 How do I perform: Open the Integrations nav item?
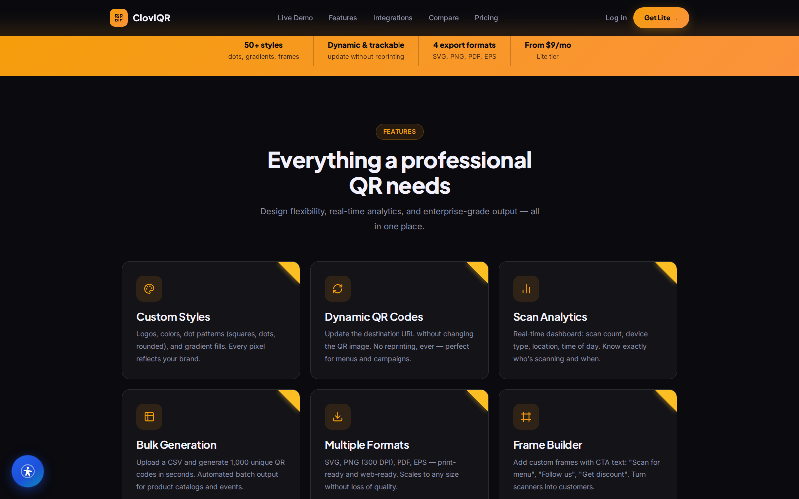pyautogui.click(x=393, y=18)
